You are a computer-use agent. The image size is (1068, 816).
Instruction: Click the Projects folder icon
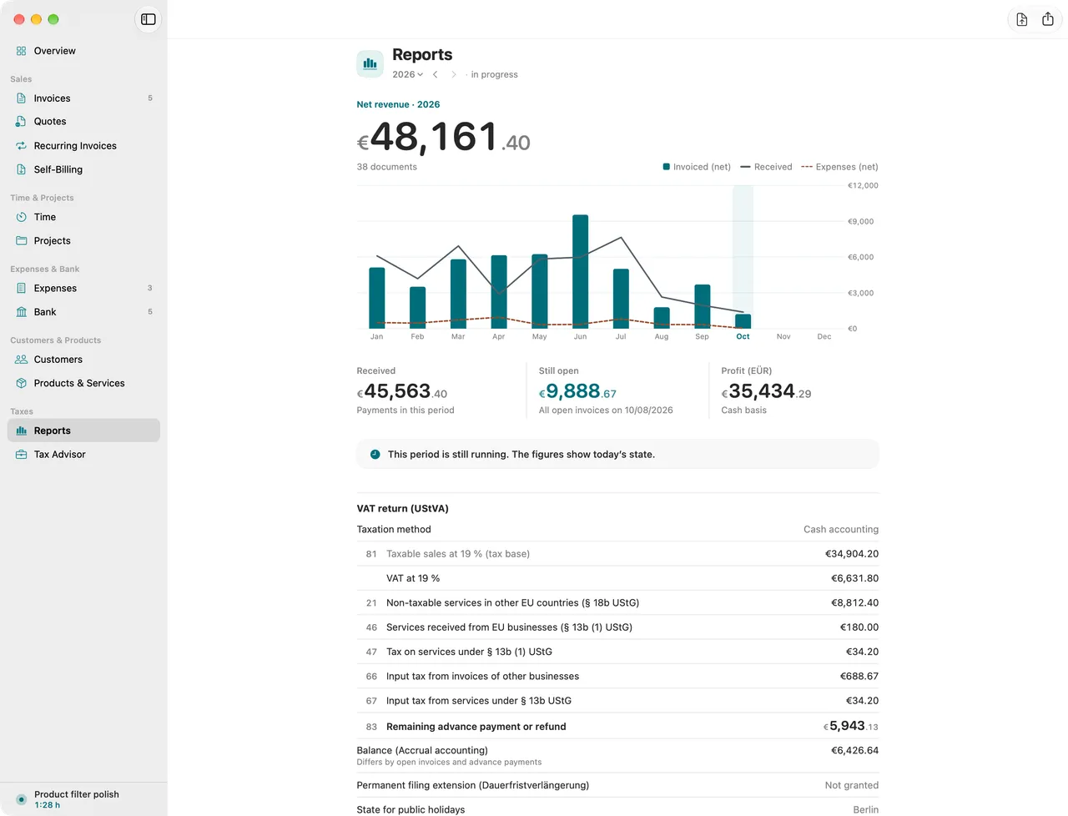(x=22, y=241)
